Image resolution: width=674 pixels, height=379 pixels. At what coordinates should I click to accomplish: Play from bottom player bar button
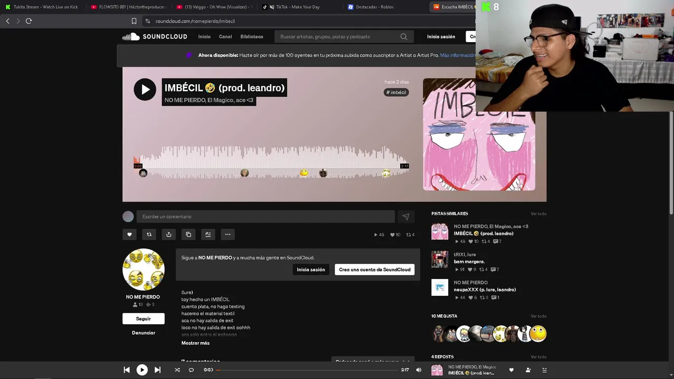coord(142,370)
